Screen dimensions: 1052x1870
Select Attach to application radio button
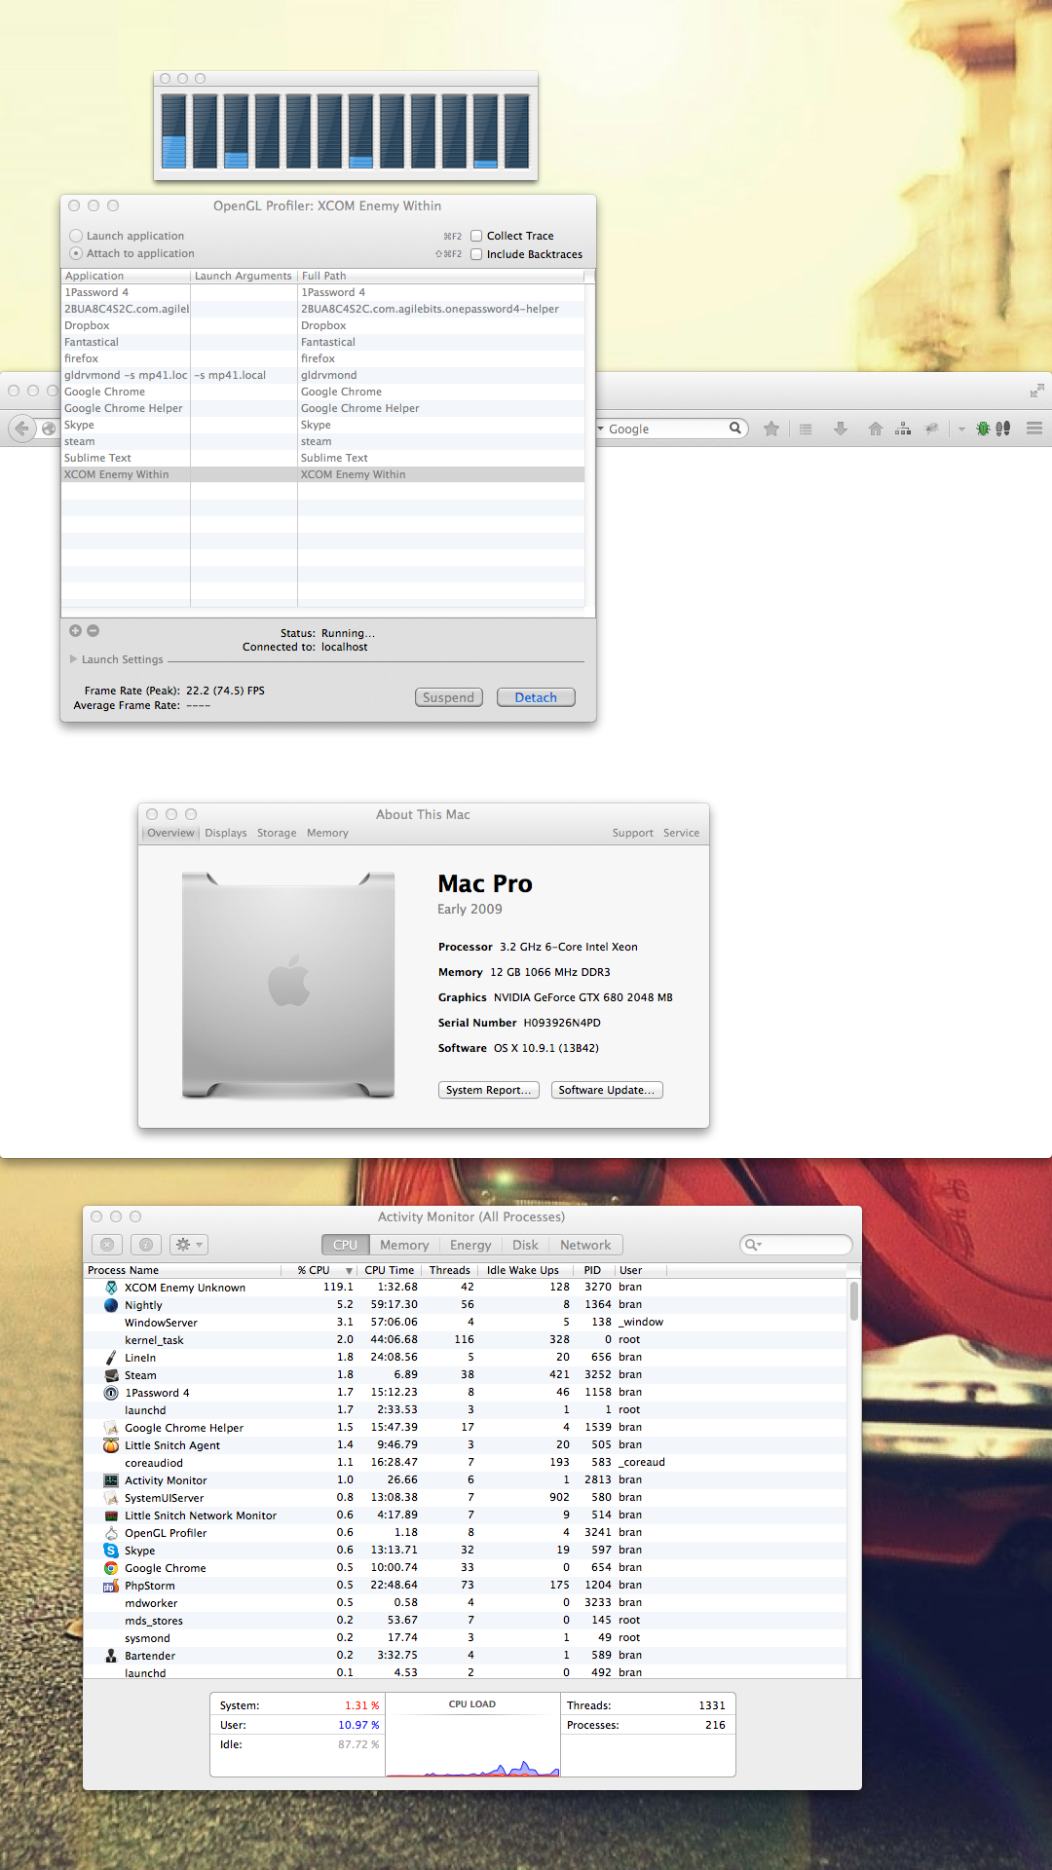(x=76, y=253)
